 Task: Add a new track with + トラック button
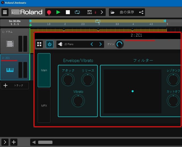pyautogui.click(x=15, y=86)
